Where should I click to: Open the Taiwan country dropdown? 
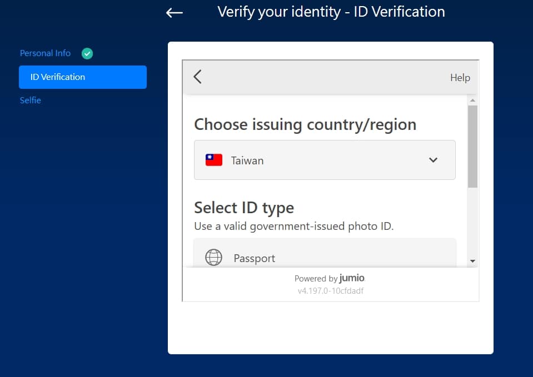tap(325, 160)
